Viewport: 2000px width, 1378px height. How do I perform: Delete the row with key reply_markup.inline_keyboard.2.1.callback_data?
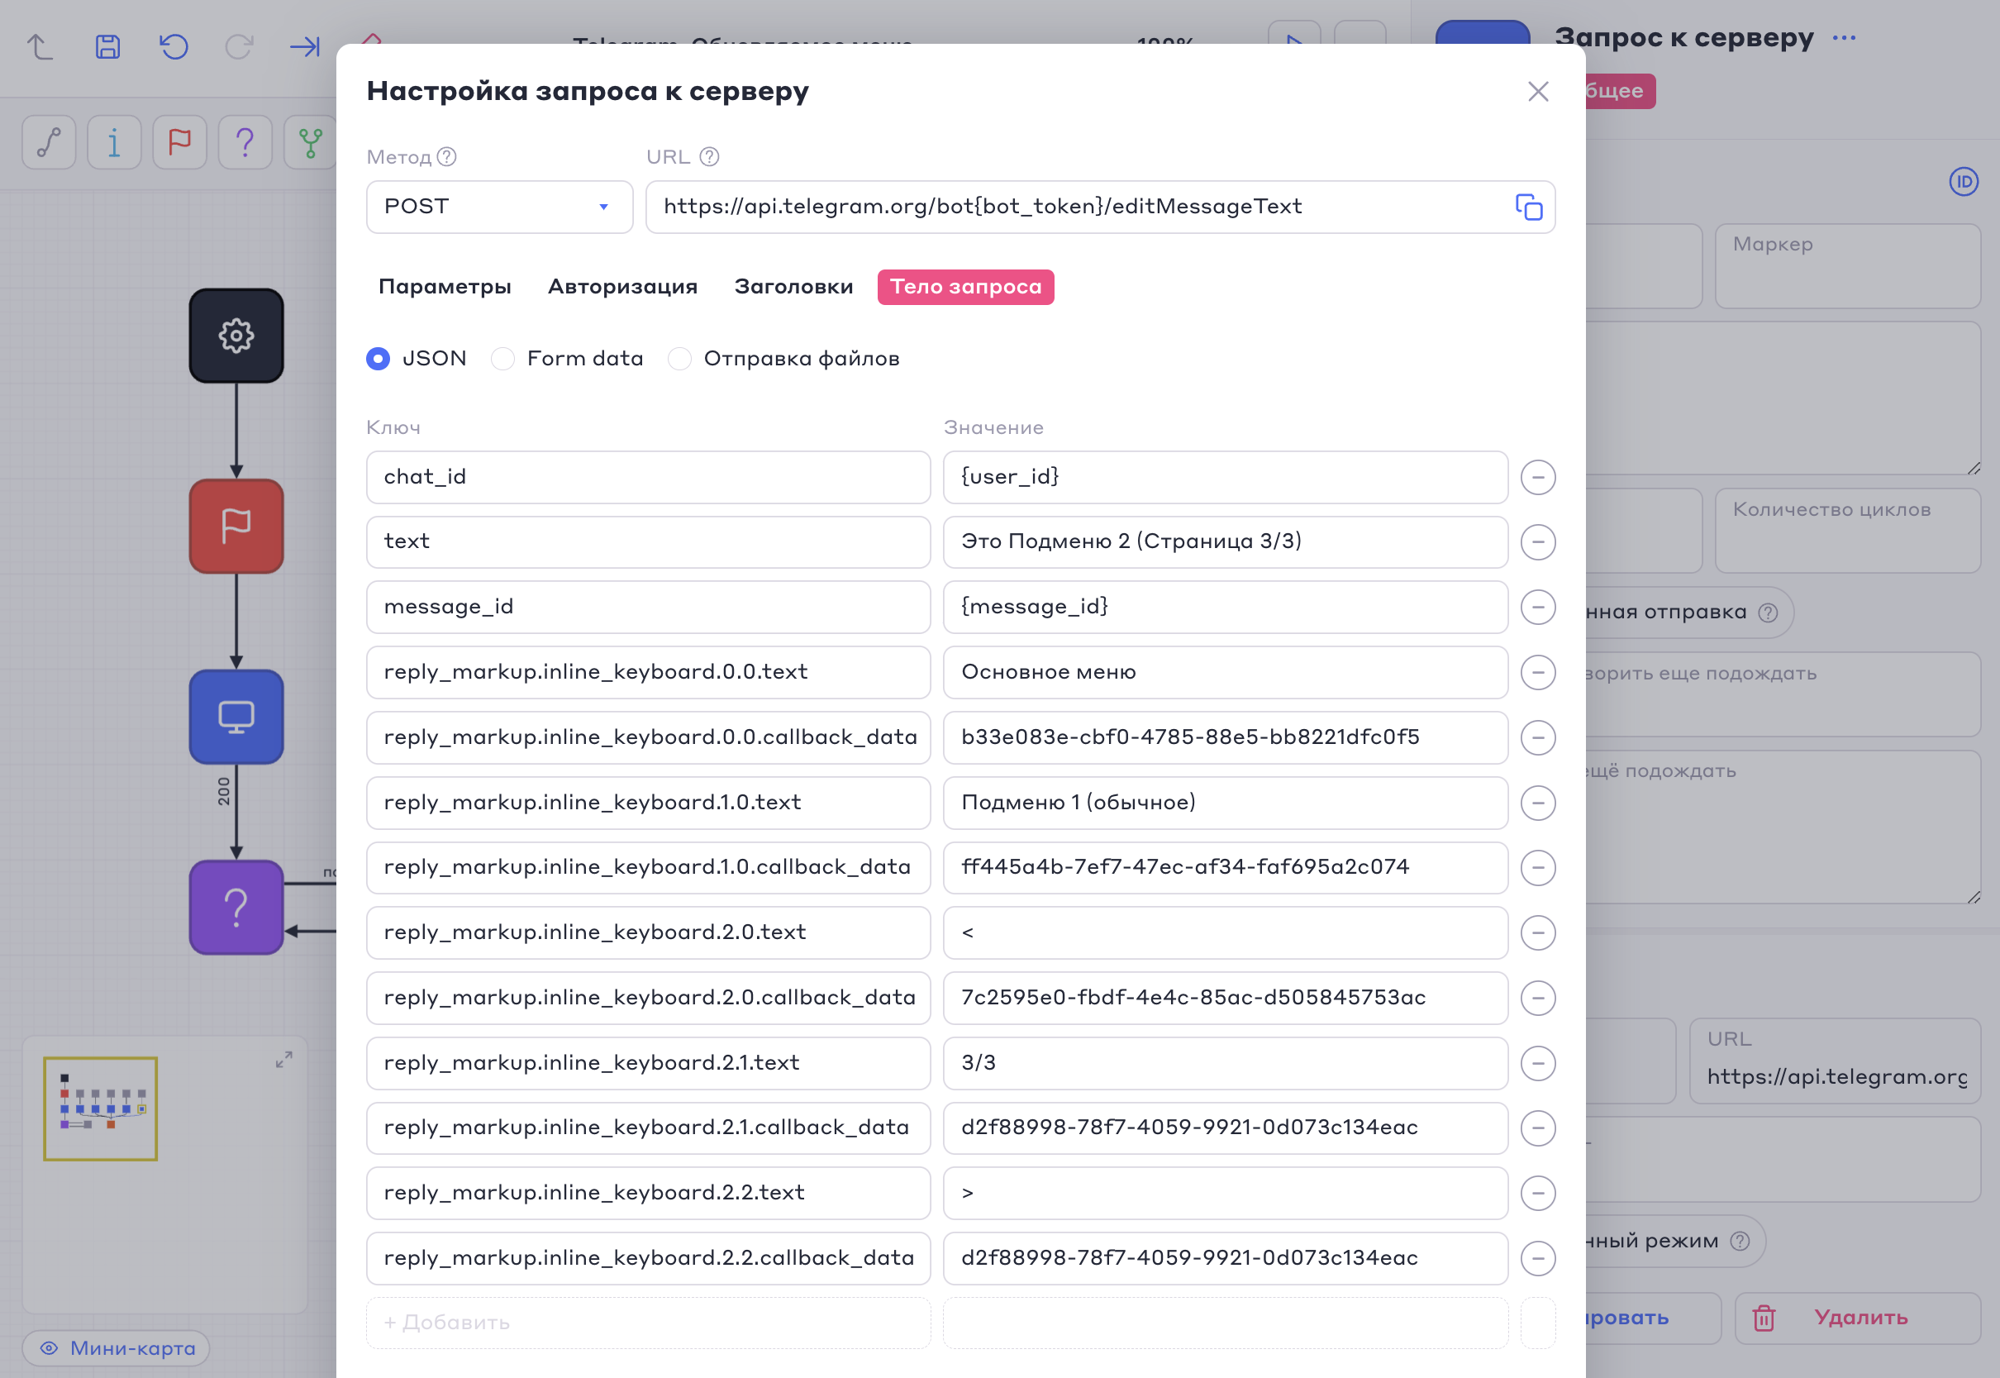tap(1537, 1128)
